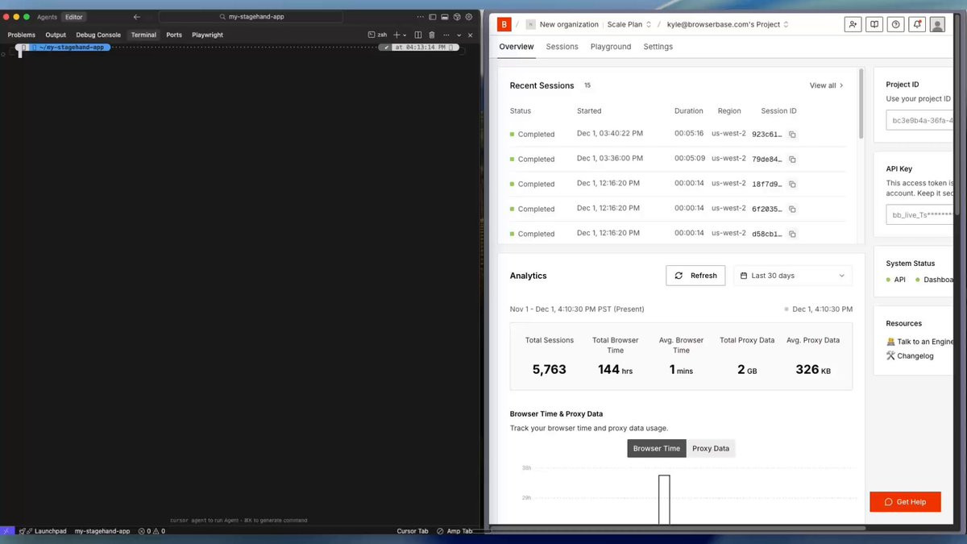Open the help question mark icon
The image size is (967, 544).
tap(895, 25)
